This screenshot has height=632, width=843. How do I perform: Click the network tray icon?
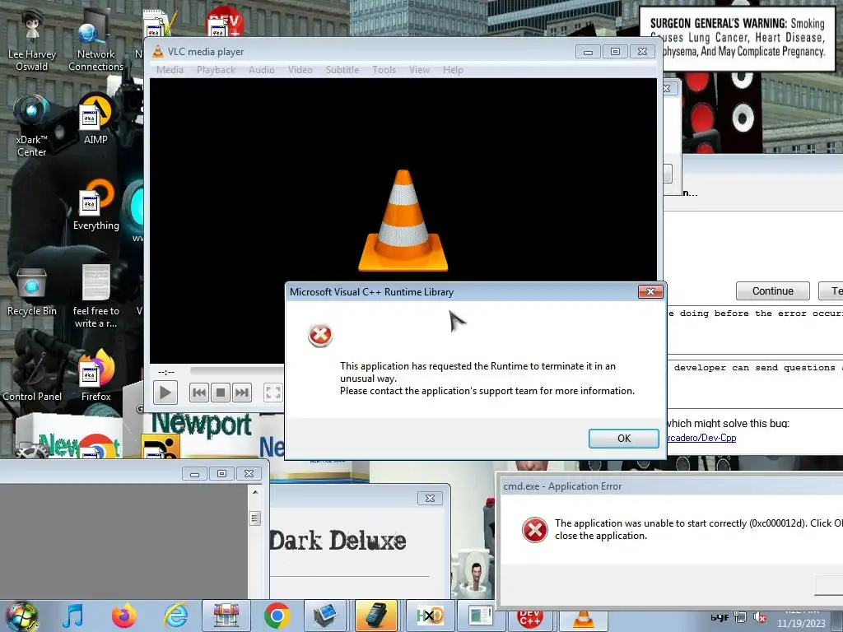click(740, 617)
